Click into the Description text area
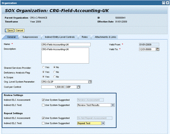This screenshot has height=134, width=170. point(65,55)
